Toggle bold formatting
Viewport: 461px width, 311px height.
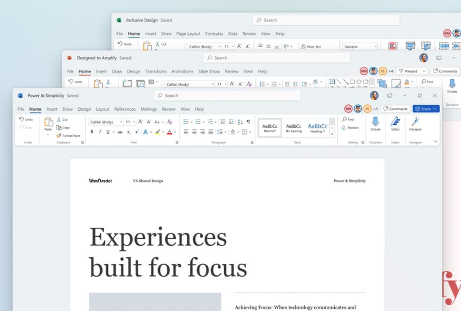92,132
